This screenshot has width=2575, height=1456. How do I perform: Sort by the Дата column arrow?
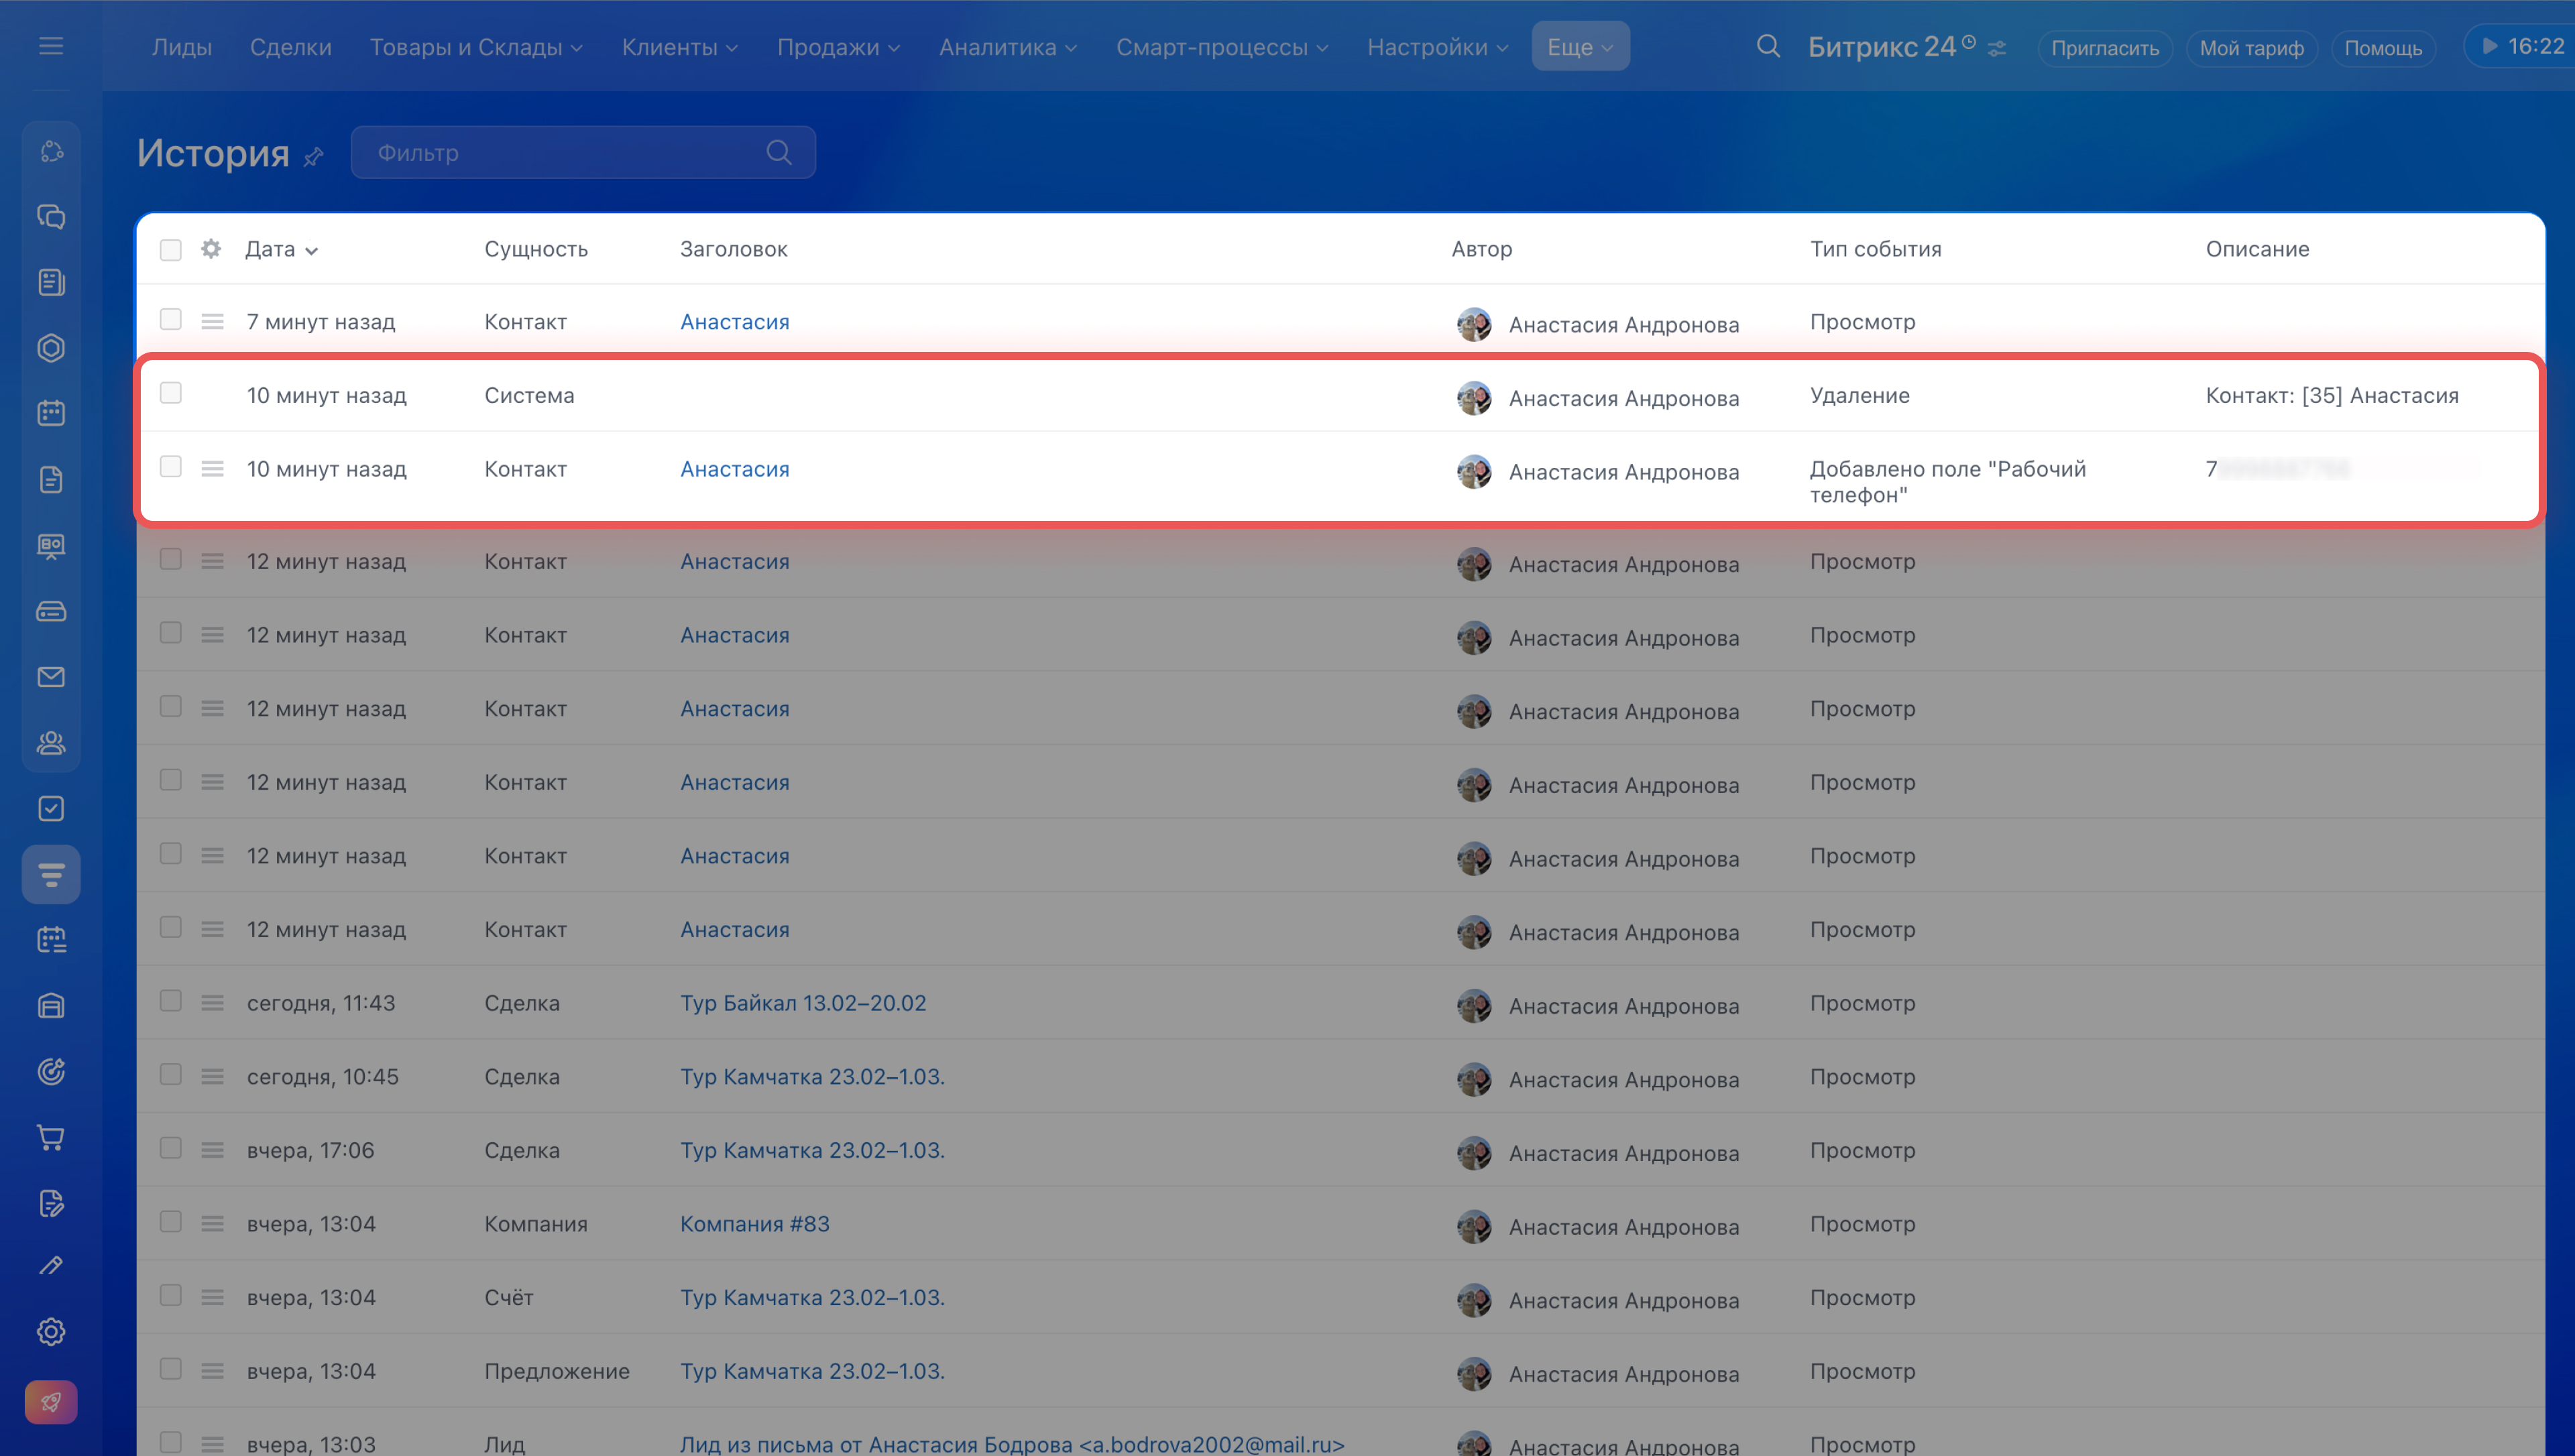[x=312, y=251]
